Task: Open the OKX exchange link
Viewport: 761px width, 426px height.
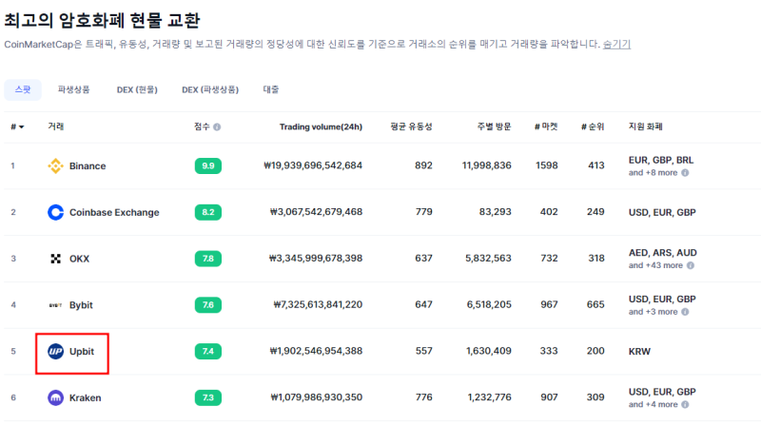Action: point(79,259)
